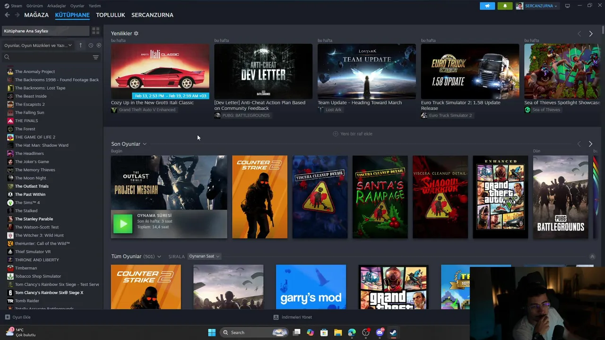The height and width of the screenshot is (340, 605).
Task: Select THE FINALS in game list
Action: click(26, 121)
